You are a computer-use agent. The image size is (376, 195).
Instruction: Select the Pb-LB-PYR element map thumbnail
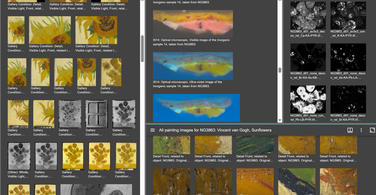308,99
